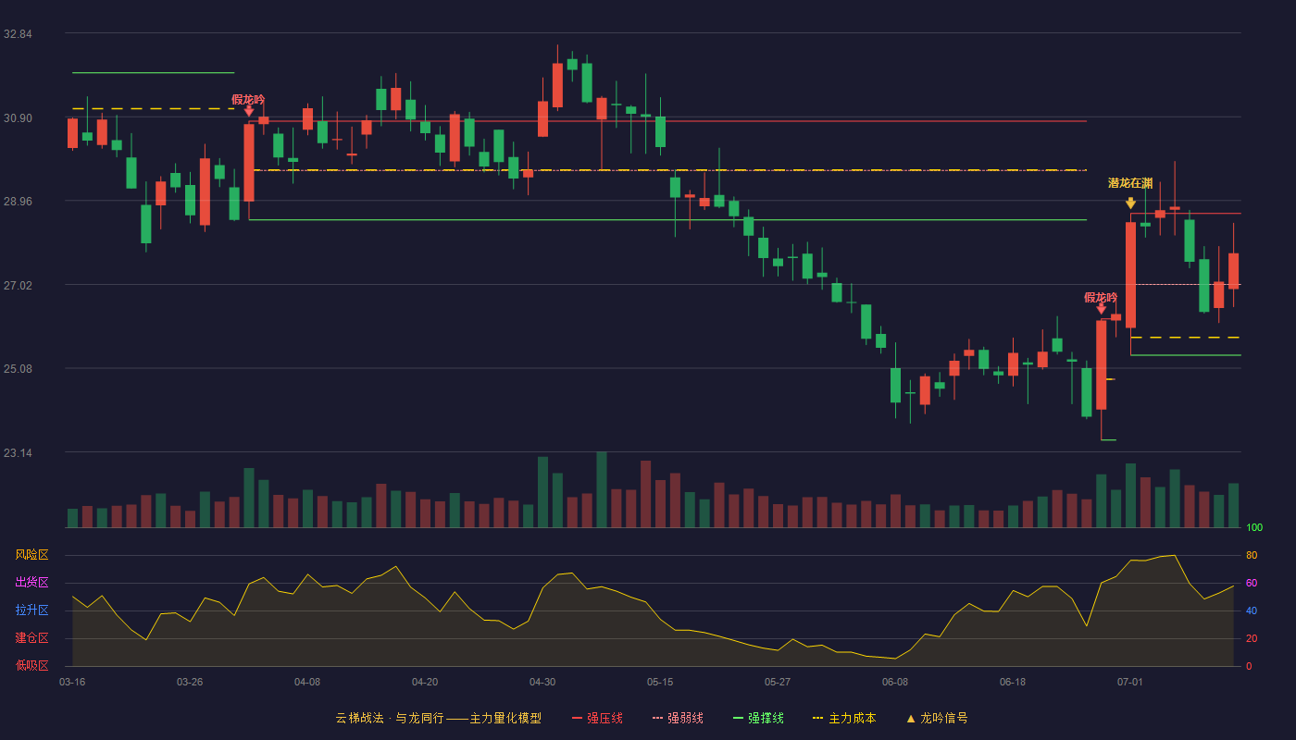The height and width of the screenshot is (740, 1296).
Task: Toggle the 强弱线 legend entry
Action: click(678, 718)
